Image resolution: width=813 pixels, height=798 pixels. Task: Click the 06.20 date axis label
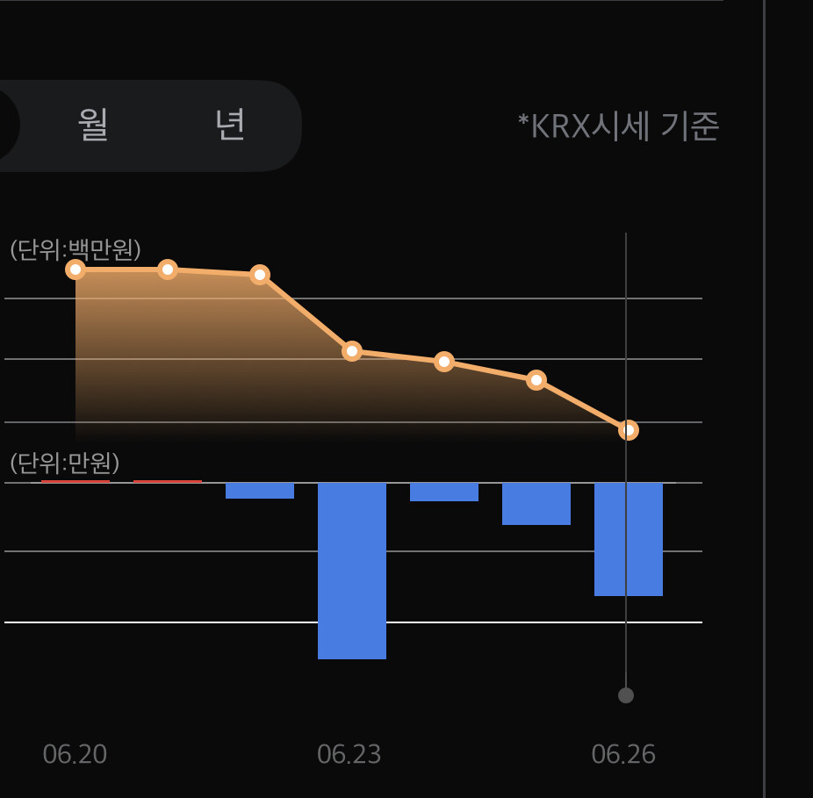pyautogui.click(x=76, y=754)
